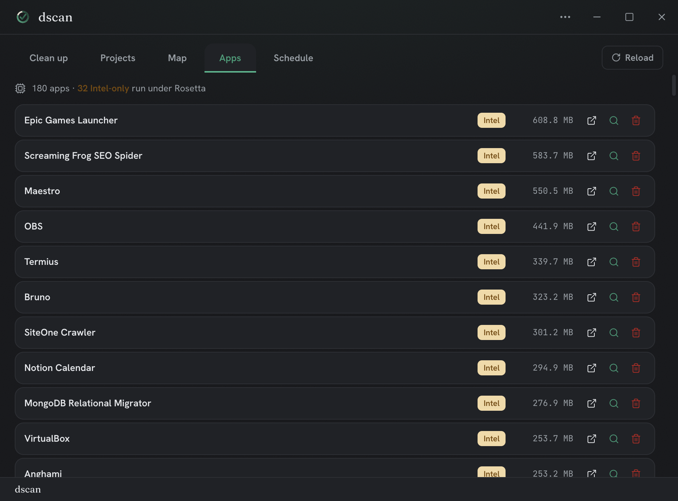678x501 pixels.
Task: Inspect SiteOne Crawler with the magnifier icon
Action: (x=614, y=333)
